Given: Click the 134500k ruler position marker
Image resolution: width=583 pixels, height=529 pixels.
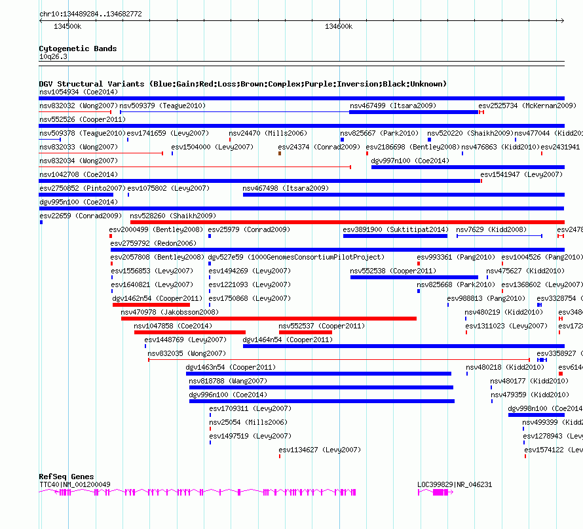Looking at the screenshot, I should point(67,26).
